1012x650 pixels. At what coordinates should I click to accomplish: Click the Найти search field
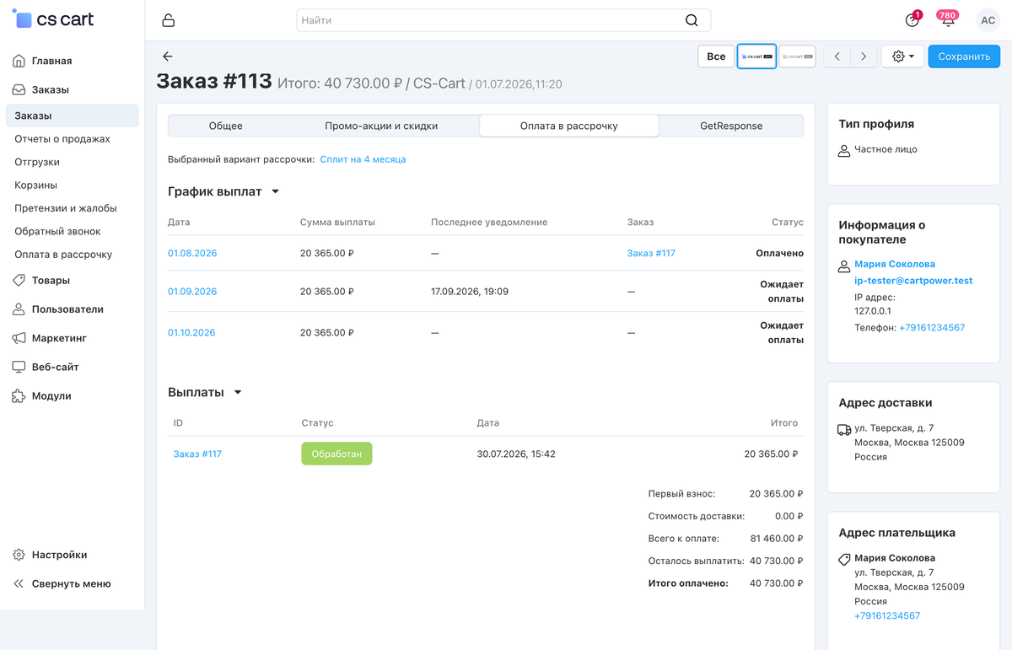(503, 20)
